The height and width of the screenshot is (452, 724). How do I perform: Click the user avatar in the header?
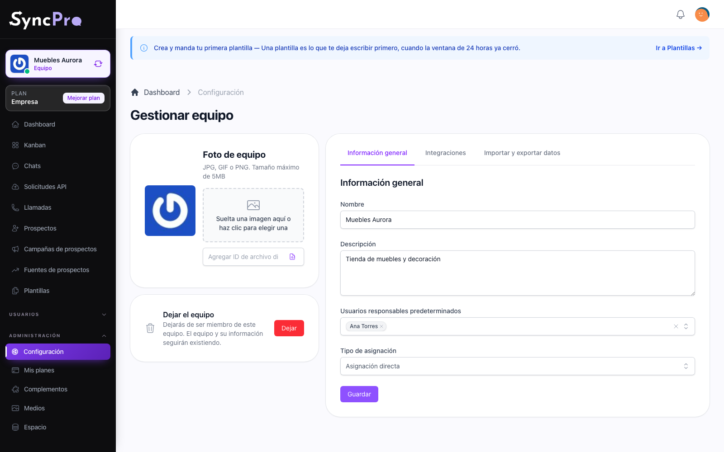pyautogui.click(x=702, y=14)
